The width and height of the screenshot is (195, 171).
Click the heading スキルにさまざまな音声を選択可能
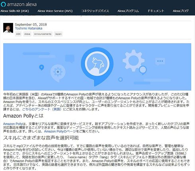(x=41, y=138)
